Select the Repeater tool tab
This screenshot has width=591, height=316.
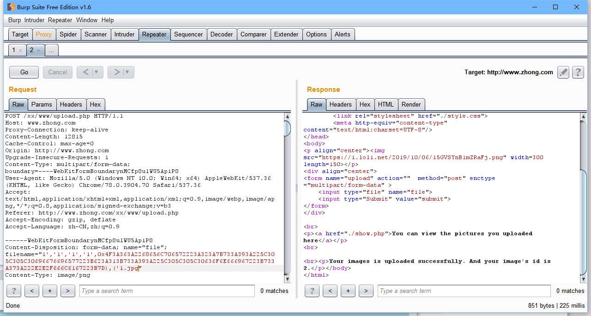[x=154, y=34]
